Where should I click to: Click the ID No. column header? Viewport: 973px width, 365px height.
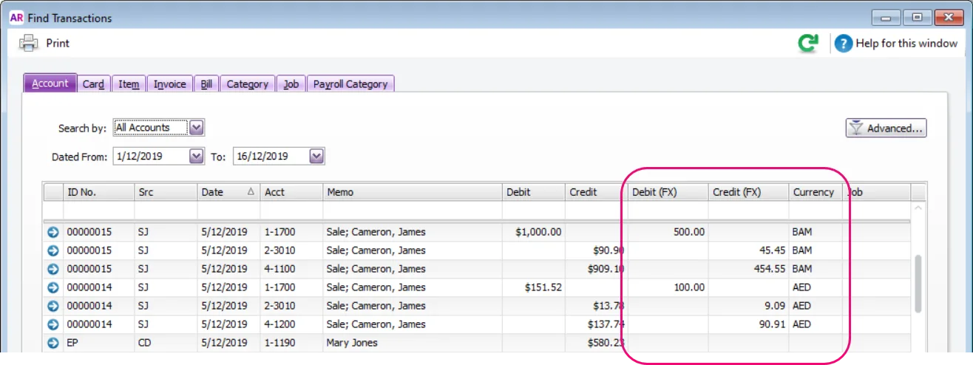[98, 192]
